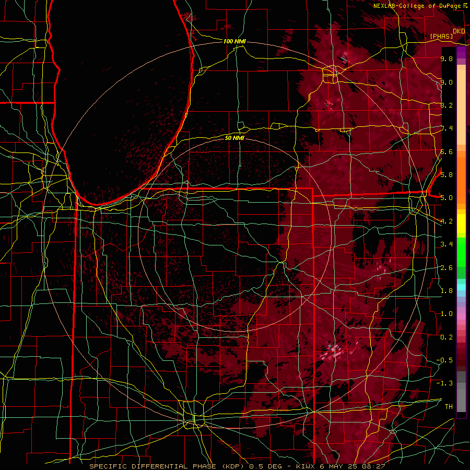470x470 pixels.
Task: Click the 7.4 scale value
Action: click(446, 128)
